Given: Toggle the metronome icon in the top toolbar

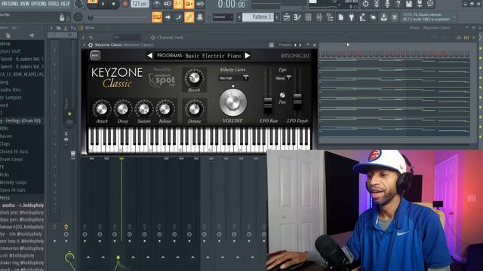Looking at the screenshot, I should click(x=157, y=4).
